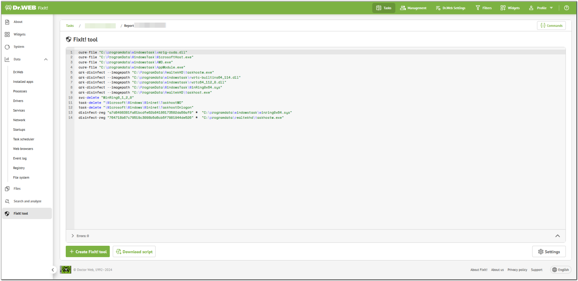Click FixIt! tool heading shield icon
The width and height of the screenshot is (578, 281).
[x=68, y=39]
